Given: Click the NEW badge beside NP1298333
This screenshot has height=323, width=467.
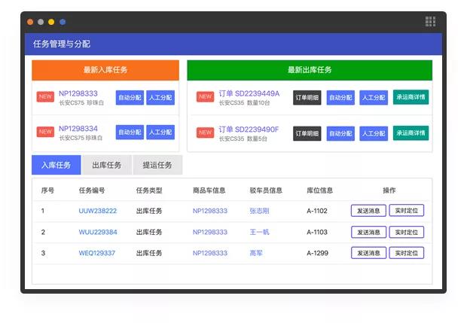Looking at the screenshot, I should pos(45,97).
